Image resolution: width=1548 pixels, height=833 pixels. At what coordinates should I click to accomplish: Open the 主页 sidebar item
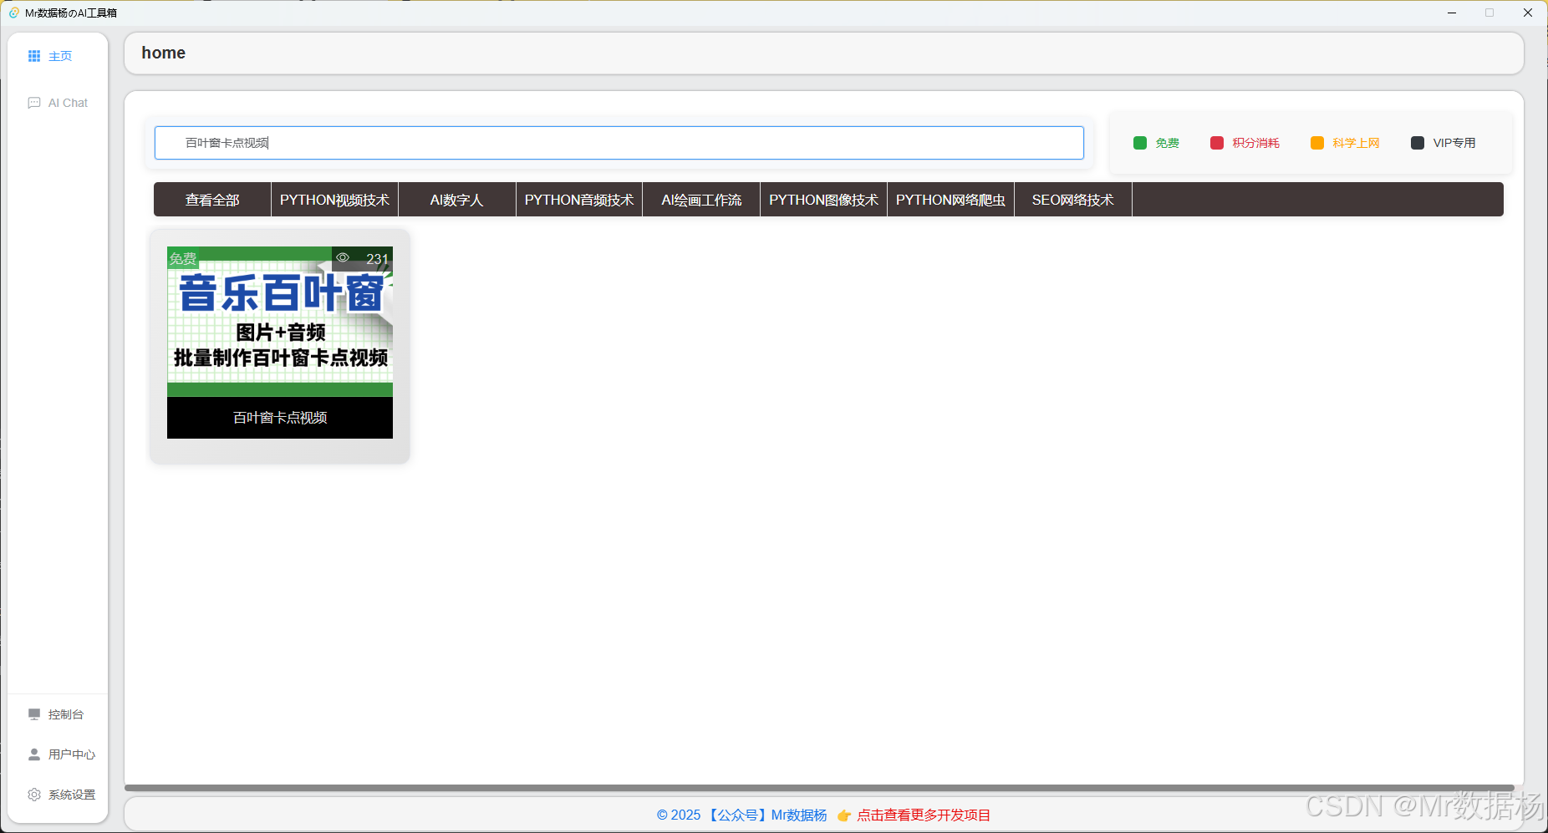pos(57,56)
